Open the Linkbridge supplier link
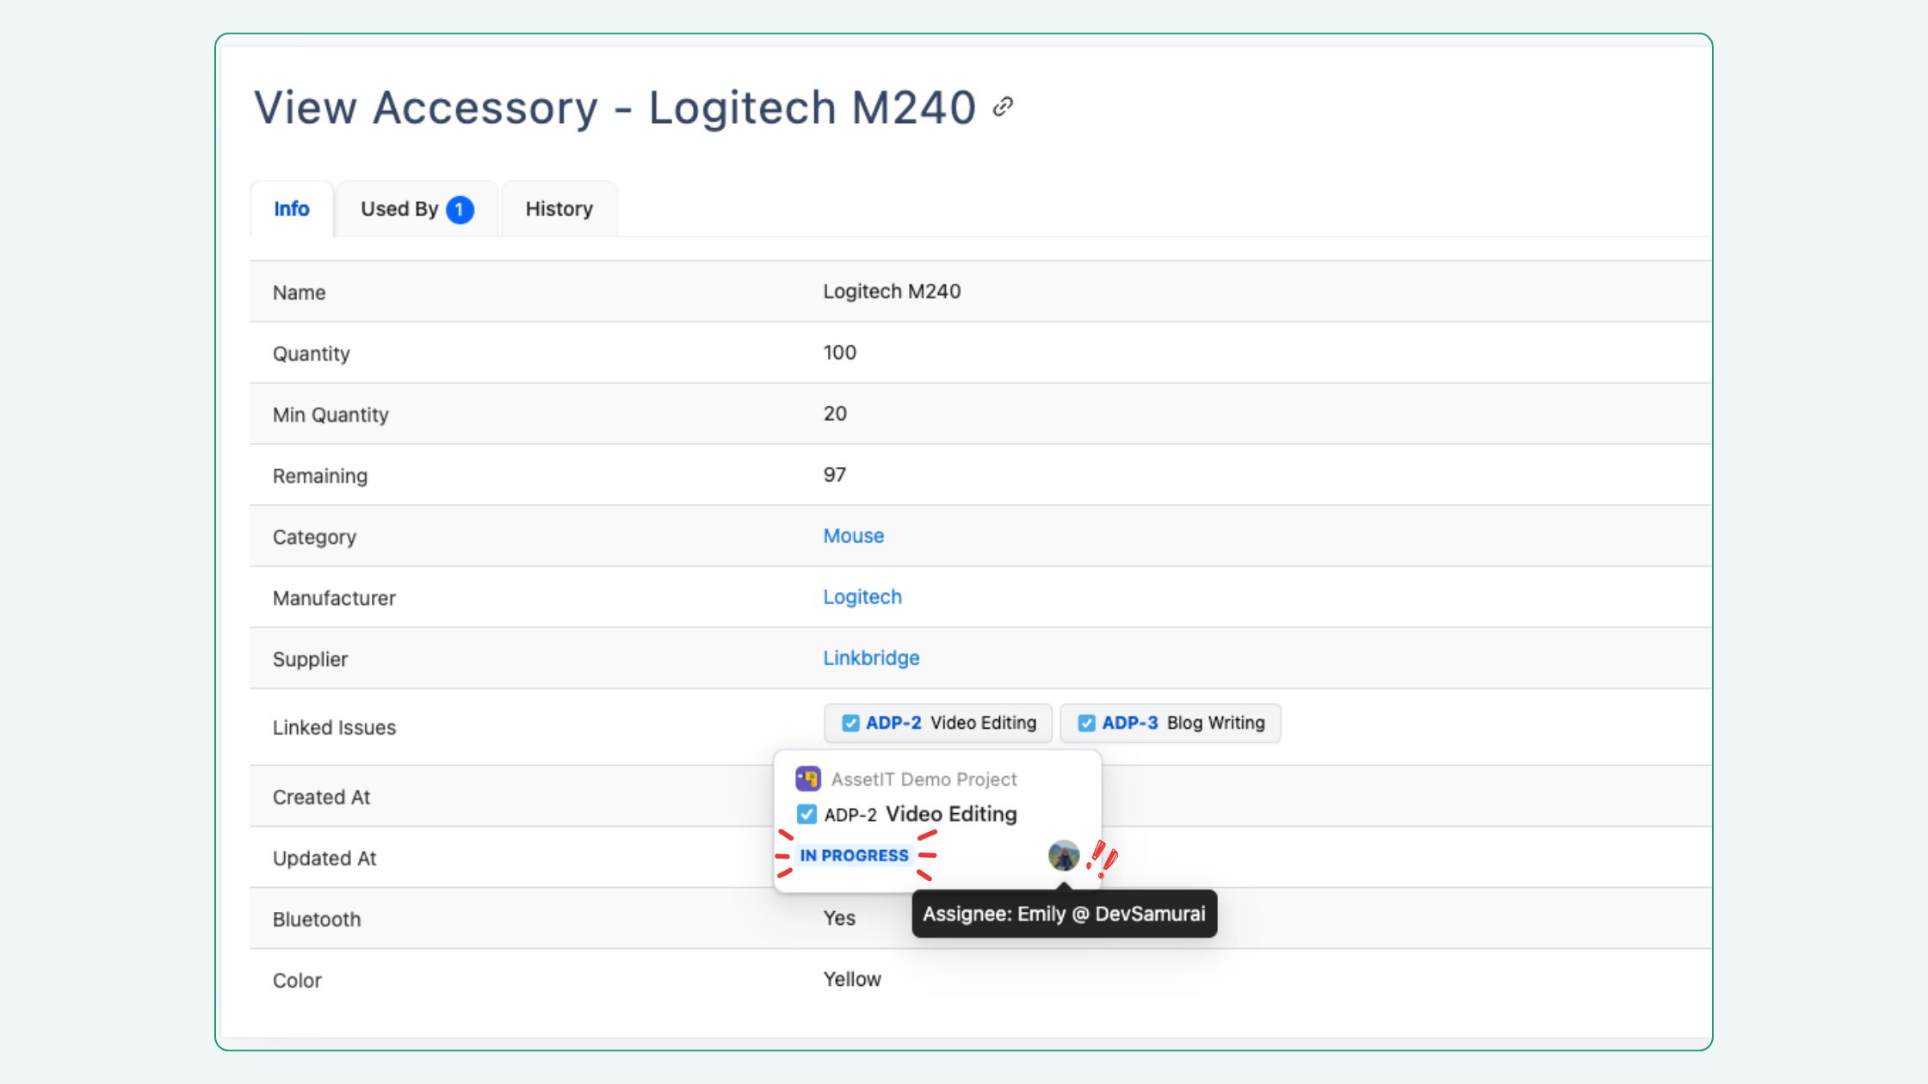This screenshot has height=1084, width=1928. coord(870,657)
